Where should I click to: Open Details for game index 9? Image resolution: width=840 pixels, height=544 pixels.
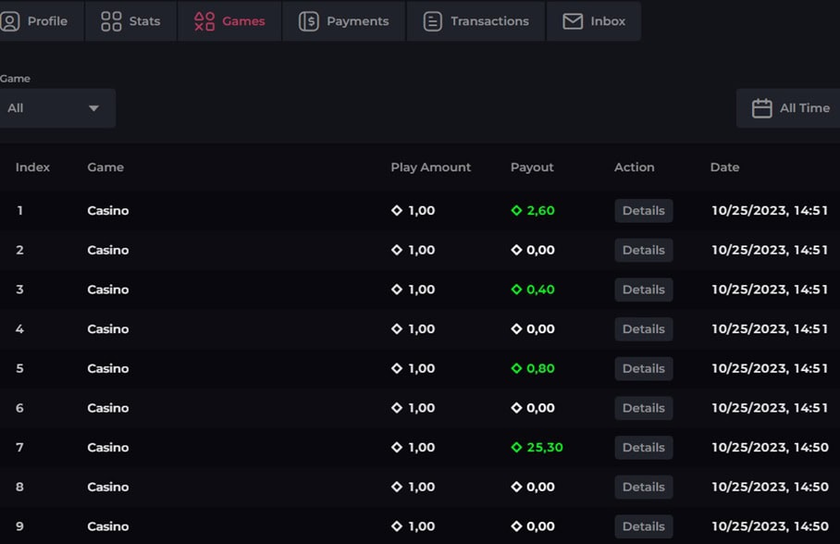643,526
